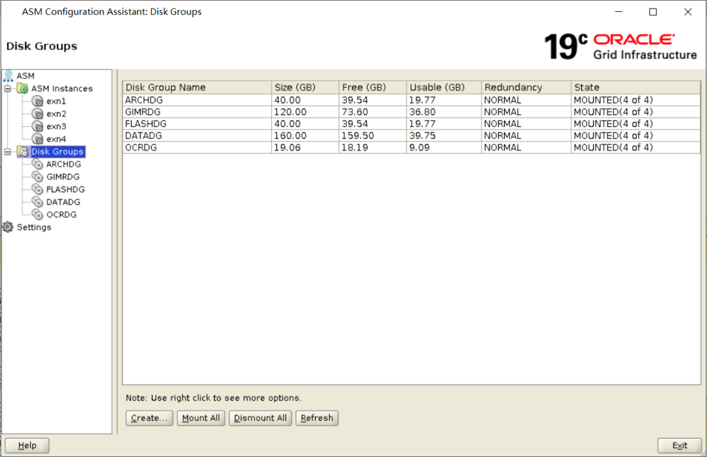Minimize the ASM Configuration Assistant window

tap(619, 12)
